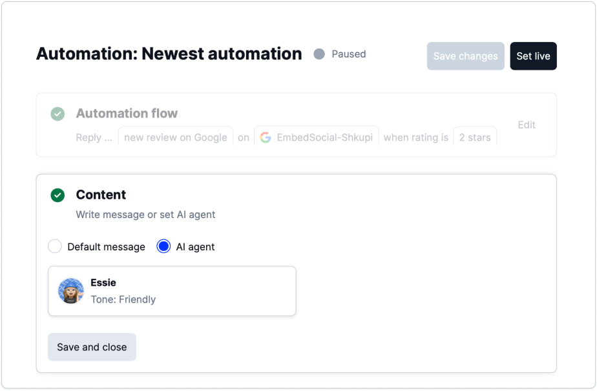The height and width of the screenshot is (391, 597).
Task: Click the 'Reply ...' action text
Action: point(94,137)
